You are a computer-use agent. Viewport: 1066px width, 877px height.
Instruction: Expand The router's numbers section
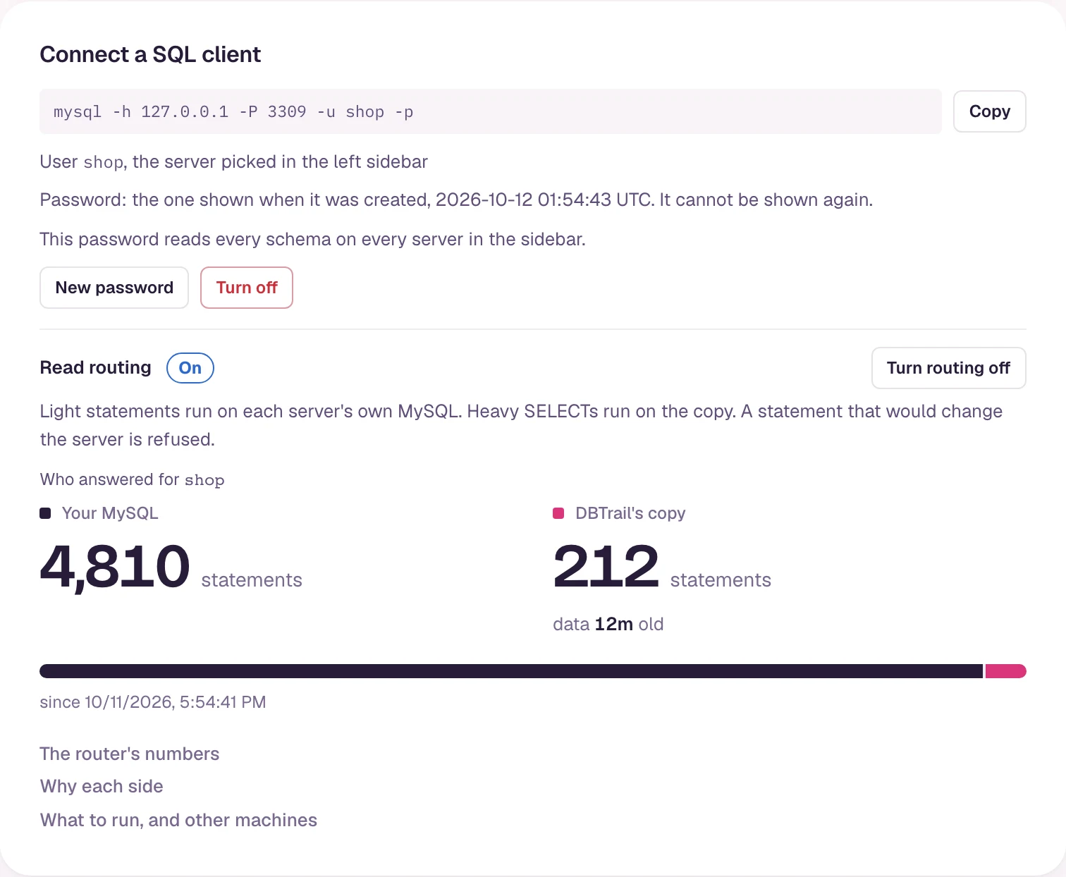point(130,754)
